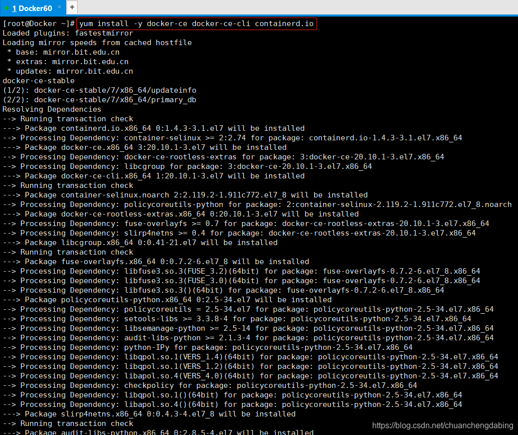518x435 pixels.
Task: Click fuse-overlayfs.x86_64 package line
Action: (156, 262)
